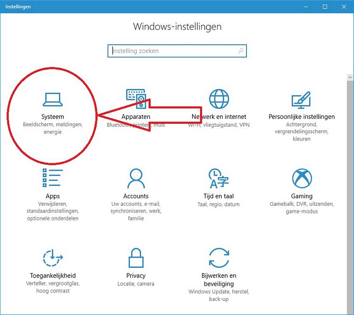Open the Apps list icon
This screenshot has width=354, height=315.
(x=52, y=178)
